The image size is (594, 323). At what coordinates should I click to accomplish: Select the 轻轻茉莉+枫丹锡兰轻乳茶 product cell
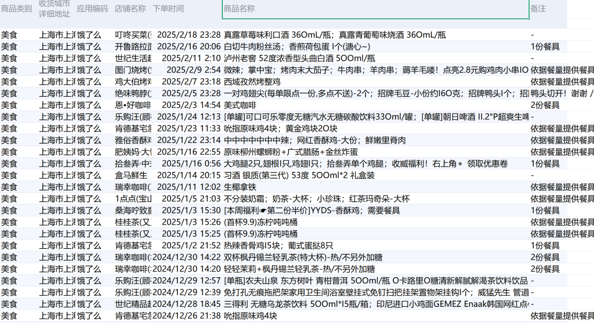point(375,269)
